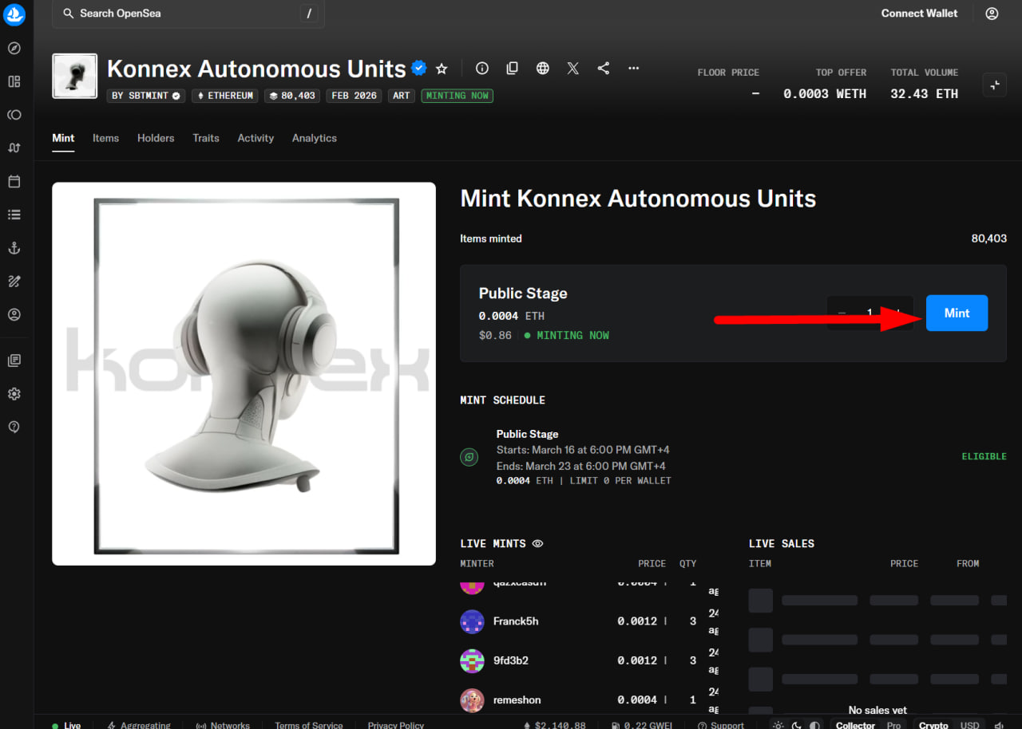Decrease mint quantity with minus button

coord(842,313)
